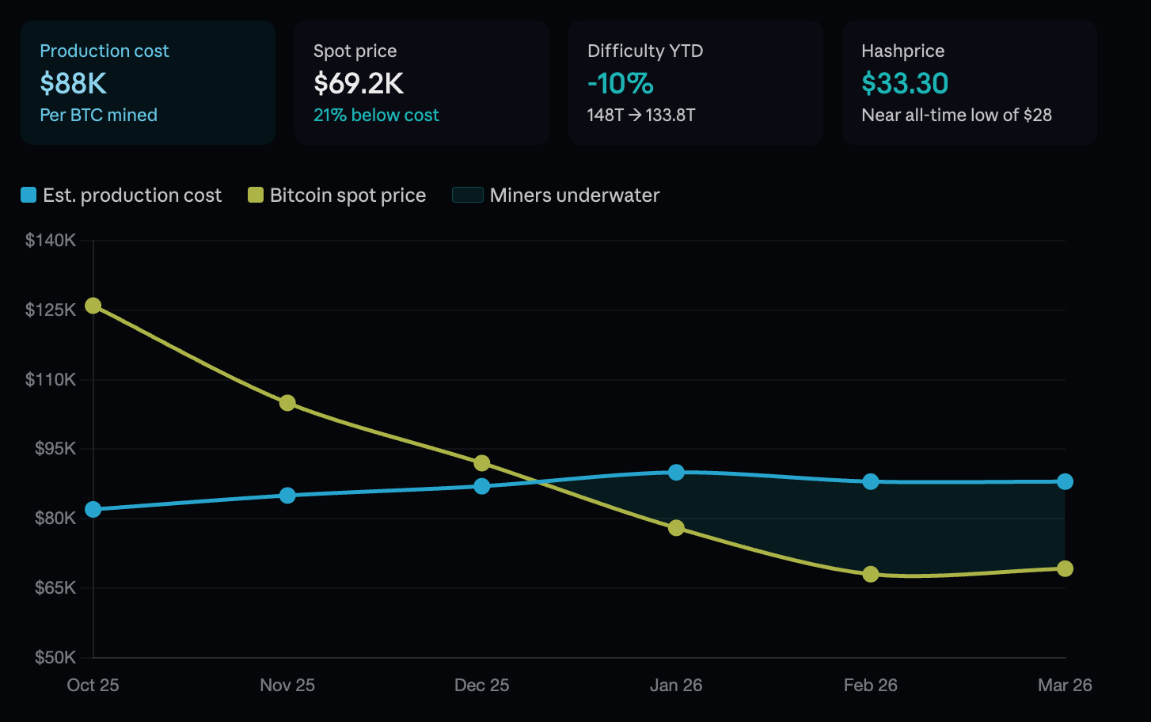1151x722 pixels.
Task: Click the Hashprice stat card
Action: tap(970, 82)
